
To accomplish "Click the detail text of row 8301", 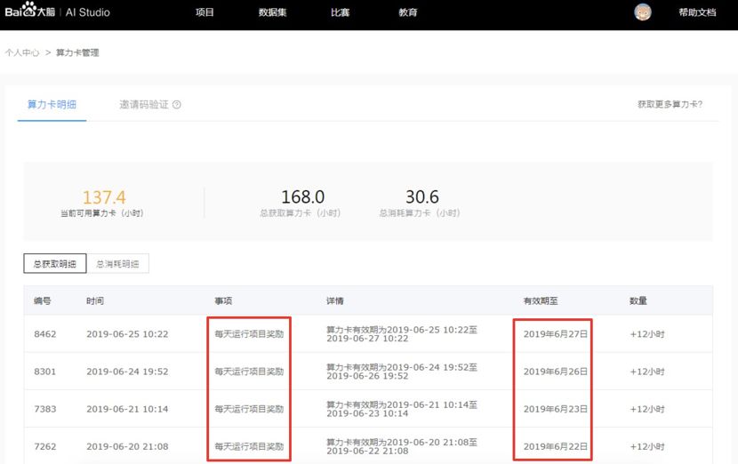I will point(402,372).
